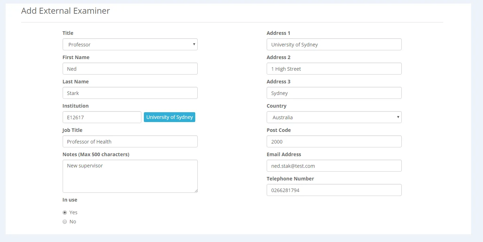The width and height of the screenshot is (483, 242).
Task: Expand the Country selection dropdown
Action: 334,117
